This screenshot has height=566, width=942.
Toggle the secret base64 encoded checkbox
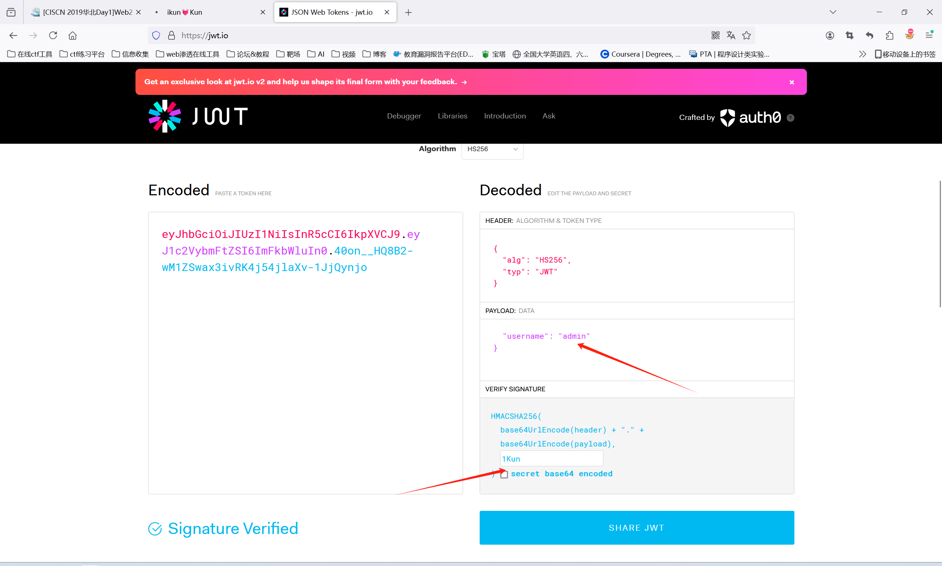pyautogui.click(x=504, y=474)
